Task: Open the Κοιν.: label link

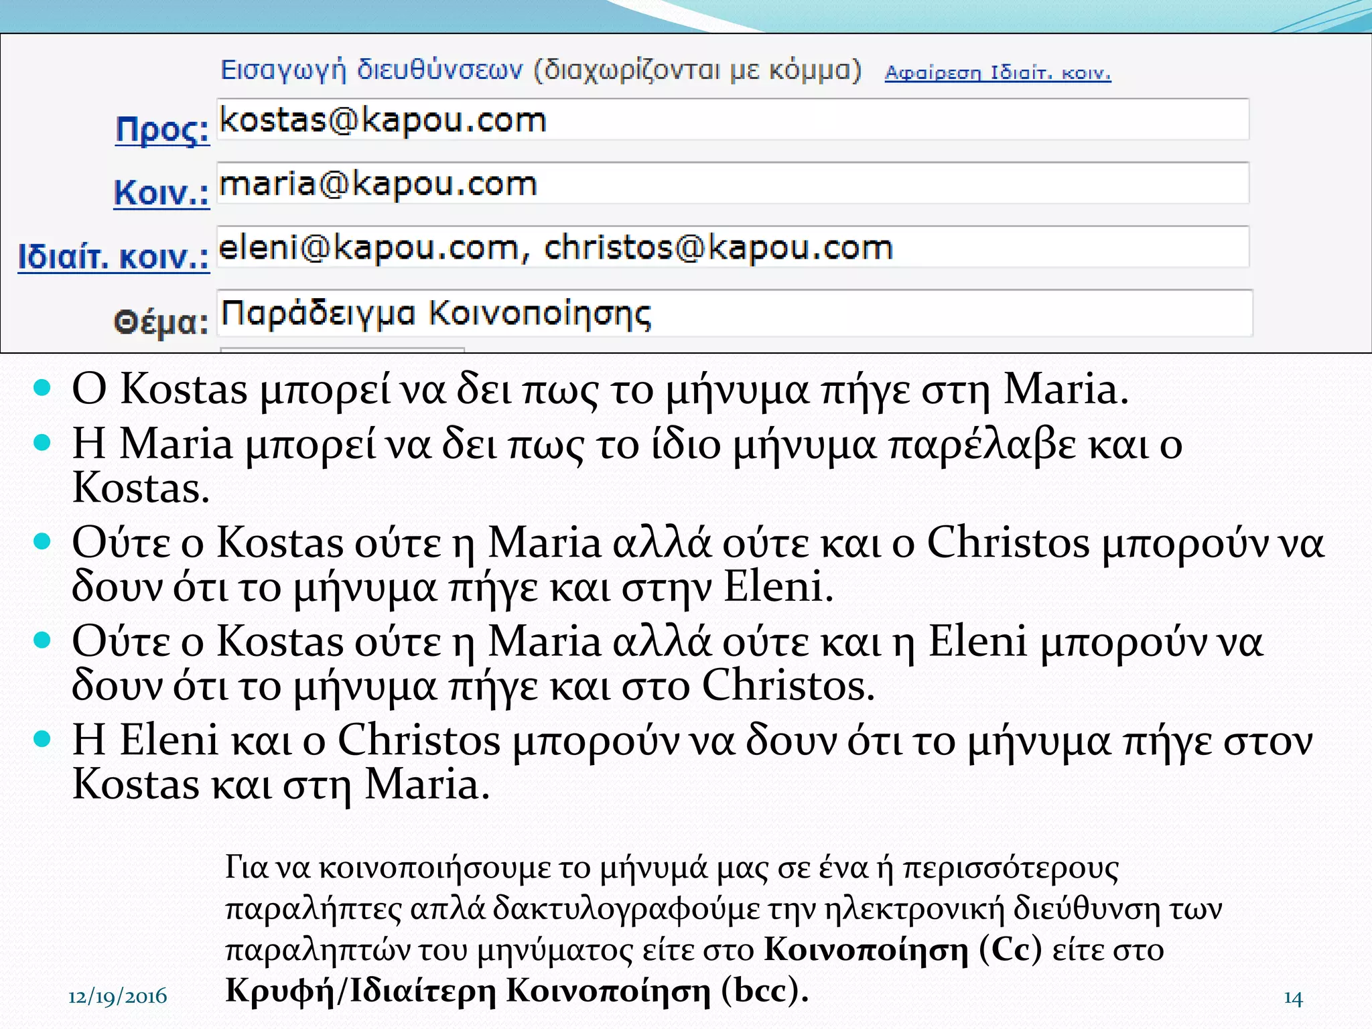Action: click(x=161, y=193)
